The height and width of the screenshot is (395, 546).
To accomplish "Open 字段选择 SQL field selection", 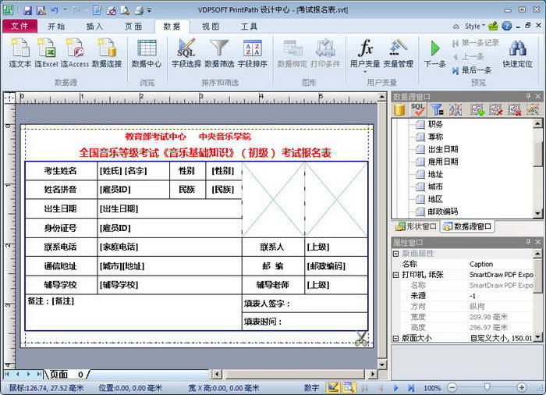I will coord(186,53).
